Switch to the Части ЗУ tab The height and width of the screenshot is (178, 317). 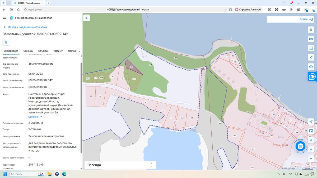point(58,51)
